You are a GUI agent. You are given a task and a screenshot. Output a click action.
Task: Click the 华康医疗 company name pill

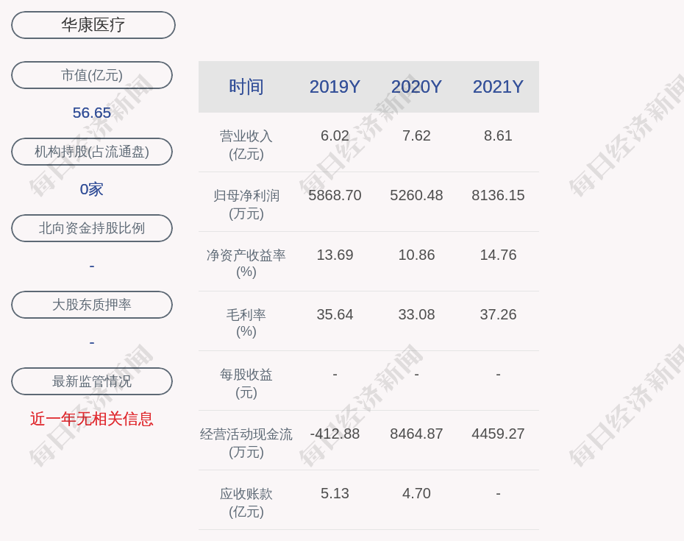93,25
